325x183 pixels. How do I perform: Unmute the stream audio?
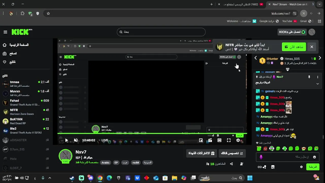point(76,140)
